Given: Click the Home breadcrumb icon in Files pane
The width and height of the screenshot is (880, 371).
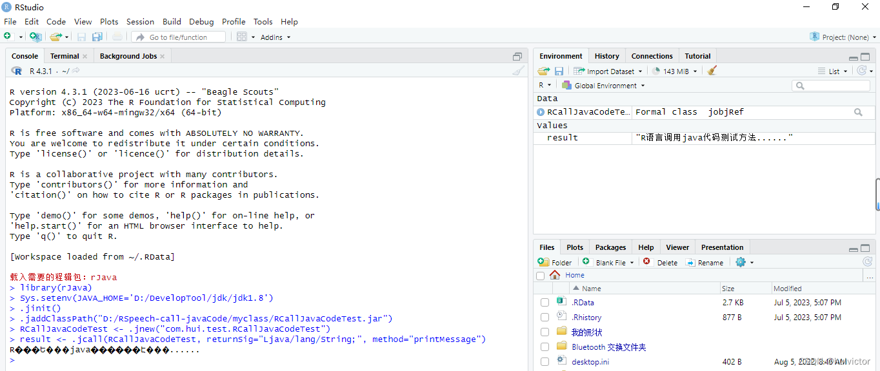Looking at the screenshot, I should point(554,275).
